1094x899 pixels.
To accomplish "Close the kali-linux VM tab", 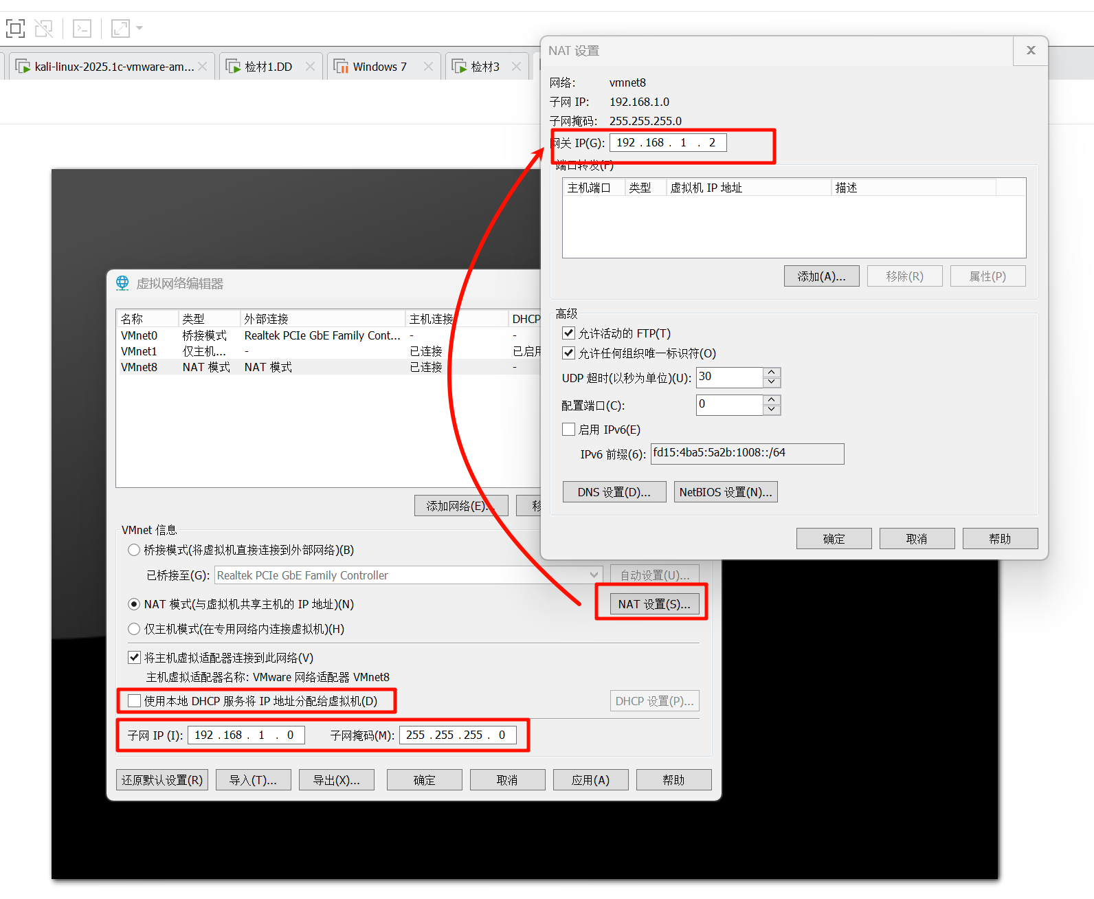I will pos(203,67).
